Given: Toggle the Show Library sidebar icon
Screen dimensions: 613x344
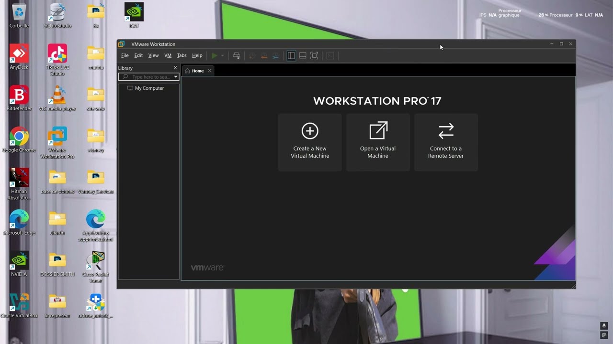Looking at the screenshot, I should [x=291, y=55].
